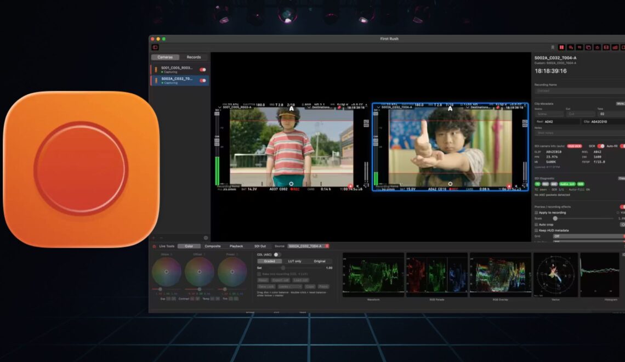The width and height of the screenshot is (625, 362).
Task: Click the TC timecode toolbar icon
Action: (x=579, y=47)
